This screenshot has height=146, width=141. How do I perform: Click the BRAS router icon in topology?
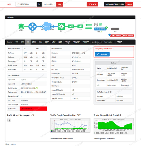pos(32,27)
